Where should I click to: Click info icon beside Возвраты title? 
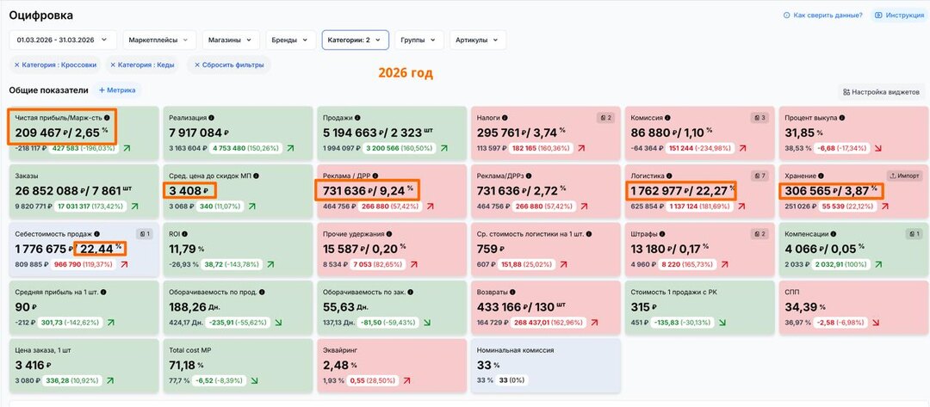pyautogui.click(x=512, y=292)
